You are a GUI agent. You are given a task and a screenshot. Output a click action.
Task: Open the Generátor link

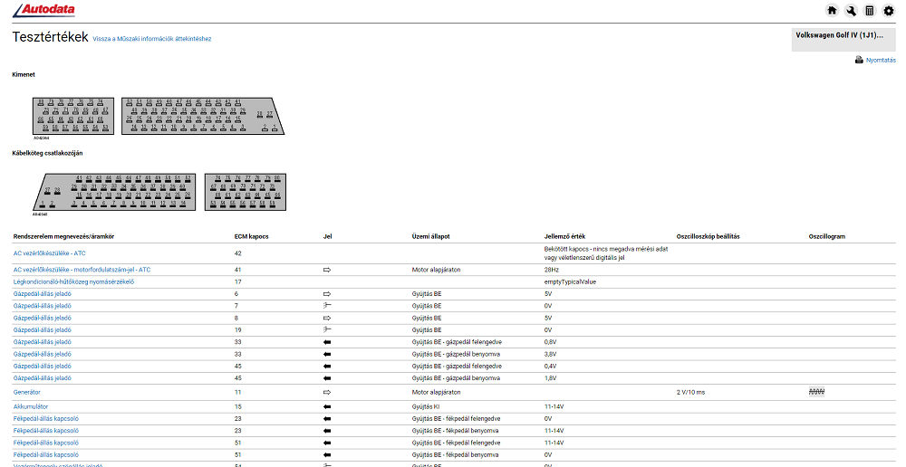click(x=26, y=392)
